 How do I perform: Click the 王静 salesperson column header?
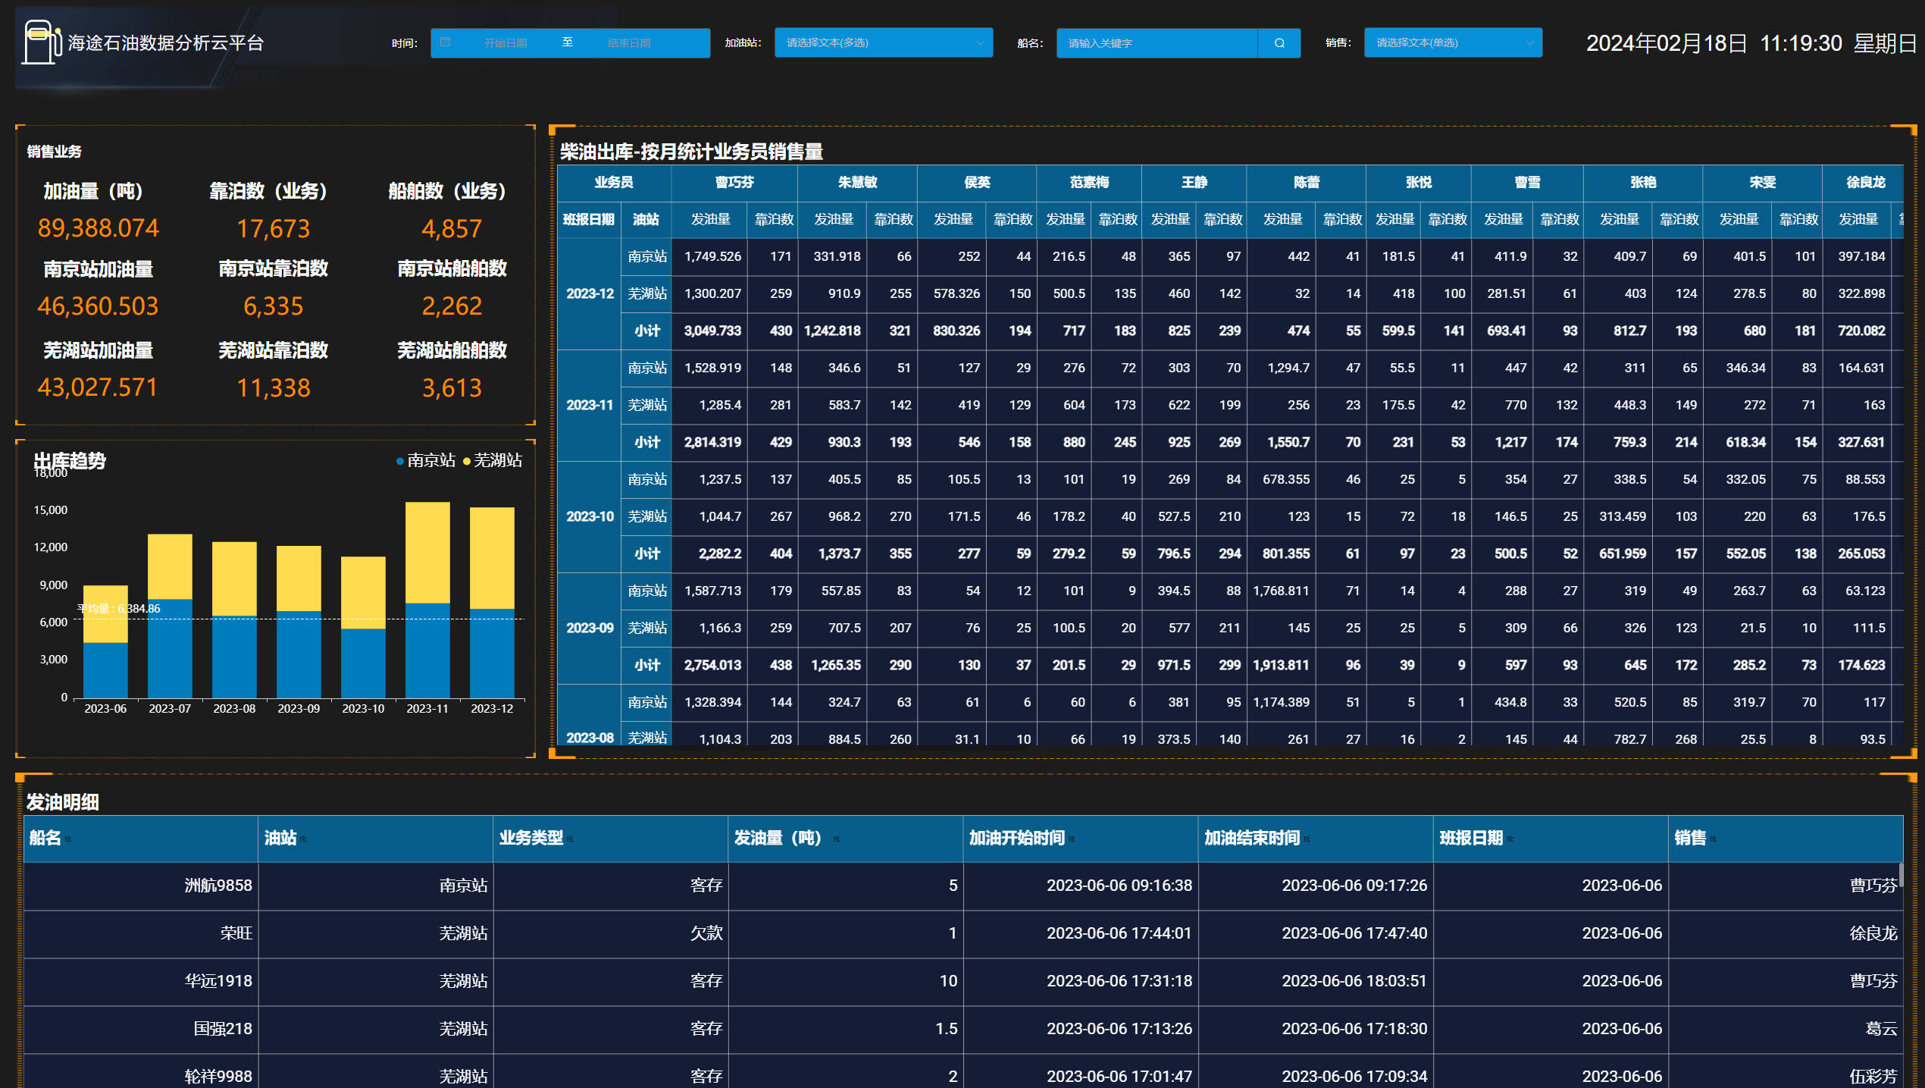click(1194, 183)
